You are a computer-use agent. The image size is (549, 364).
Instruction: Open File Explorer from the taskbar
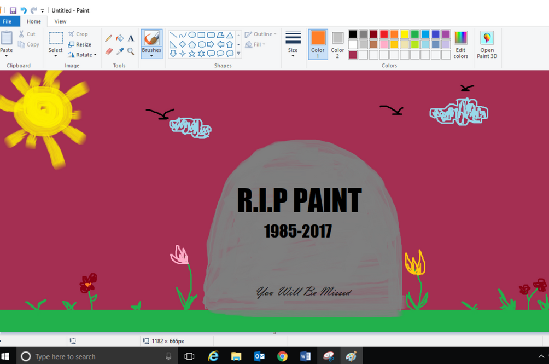[x=236, y=356]
